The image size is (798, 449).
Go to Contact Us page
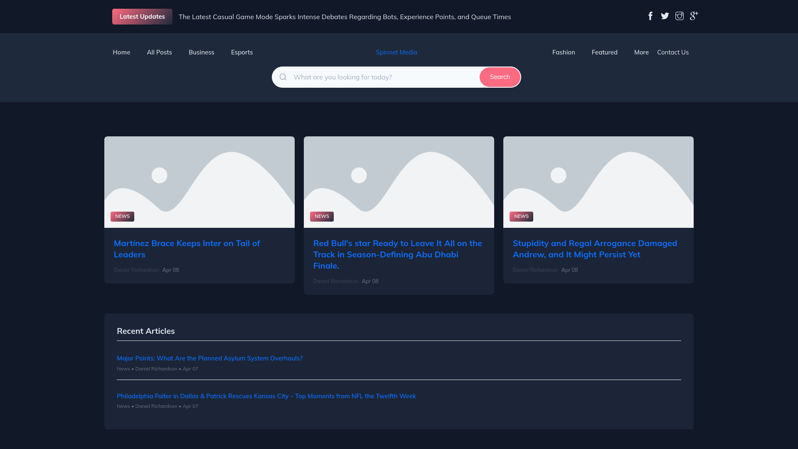(x=673, y=52)
